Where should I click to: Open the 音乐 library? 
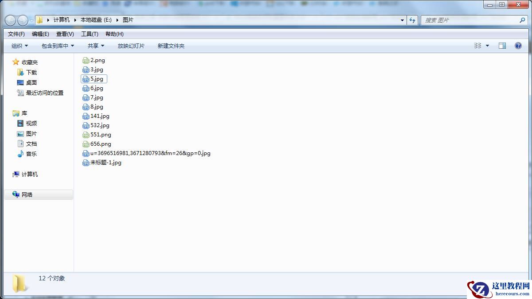30,154
